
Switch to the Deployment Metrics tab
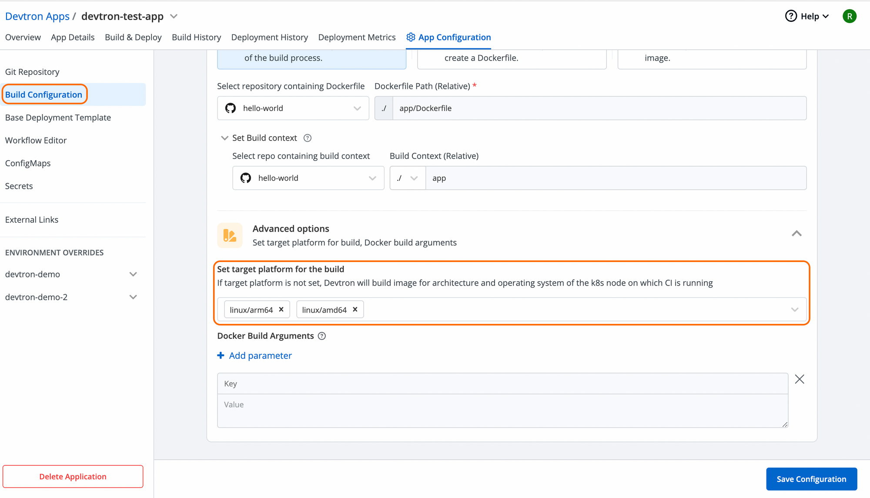point(357,37)
